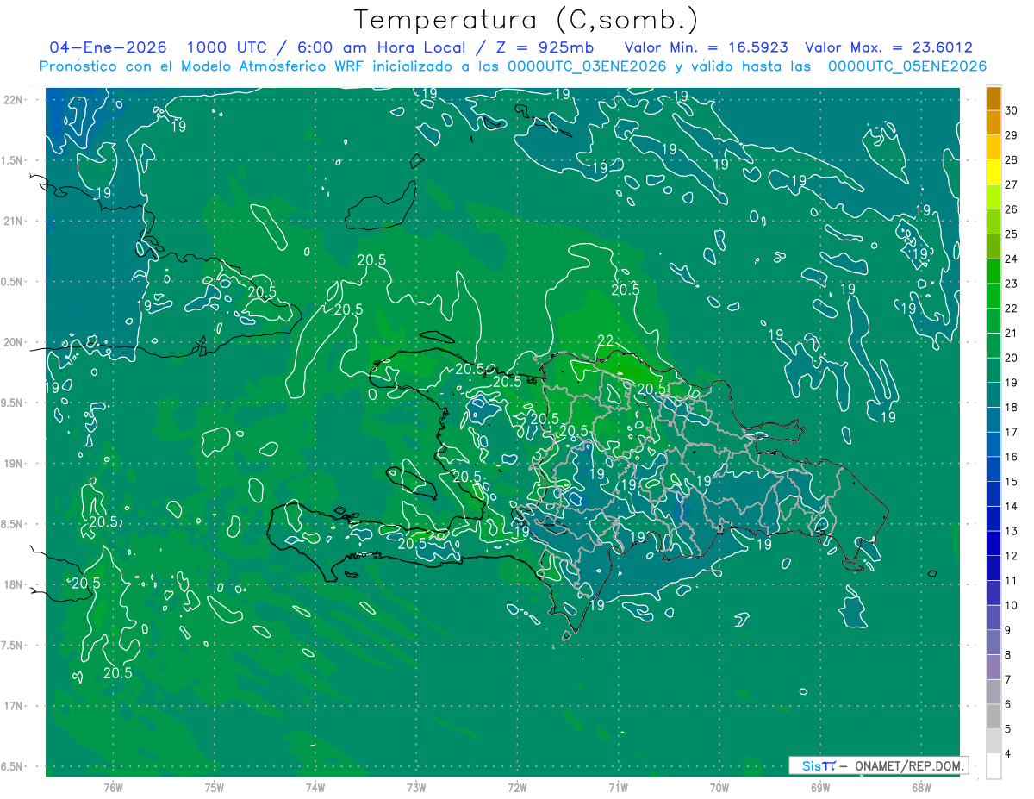Image resolution: width=1034 pixels, height=799 pixels.
Task: Click the 8 degree purple legend swatch
Action: tap(994, 643)
